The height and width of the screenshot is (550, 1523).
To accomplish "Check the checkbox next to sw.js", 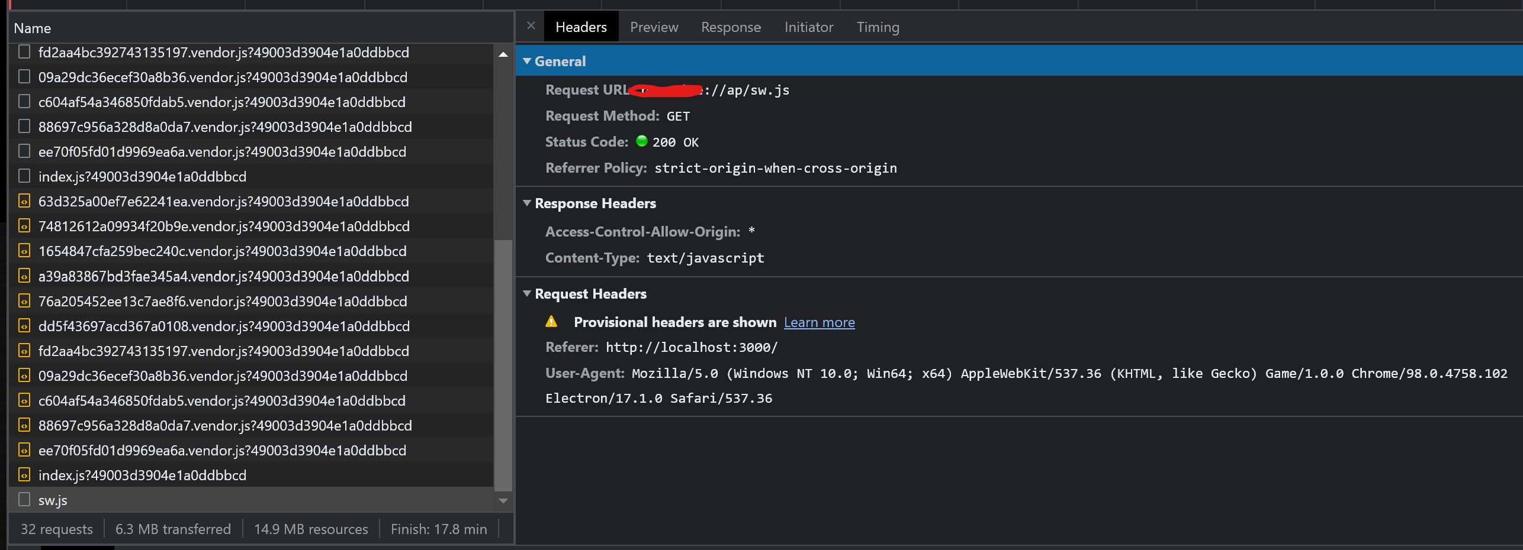I will [24, 499].
